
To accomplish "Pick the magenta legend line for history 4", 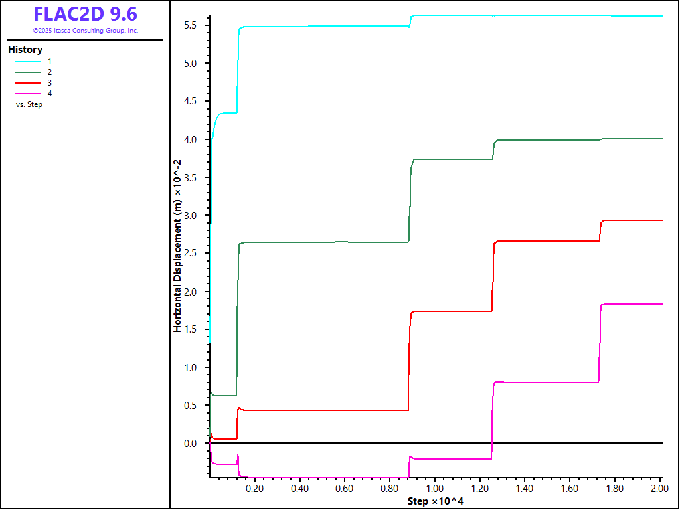I will (29, 93).
